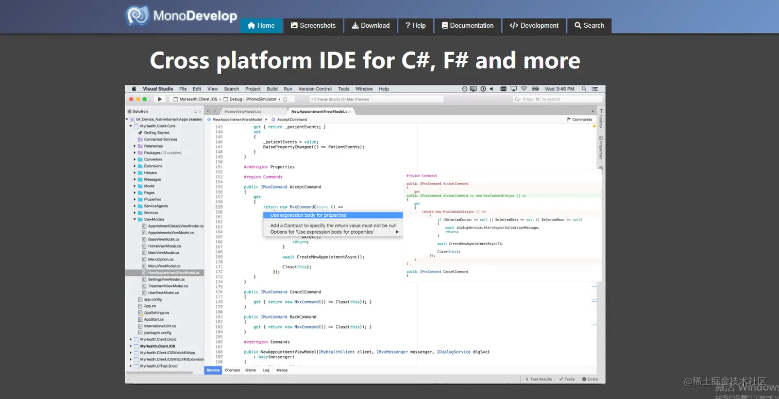The width and height of the screenshot is (779, 399).
Task: Open the Toolbox side pad
Action: point(601,119)
